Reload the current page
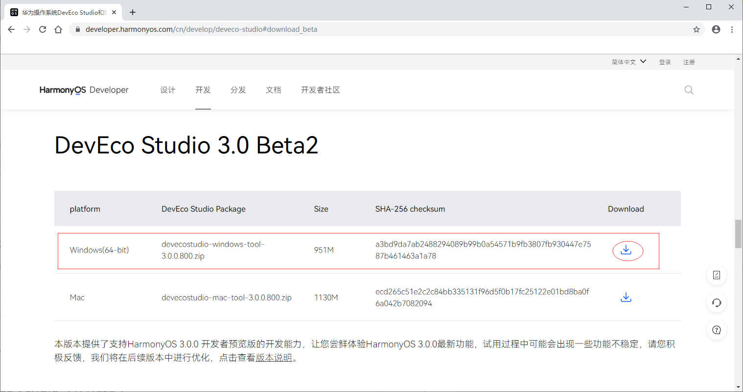The height and width of the screenshot is (392, 743). (x=43, y=29)
